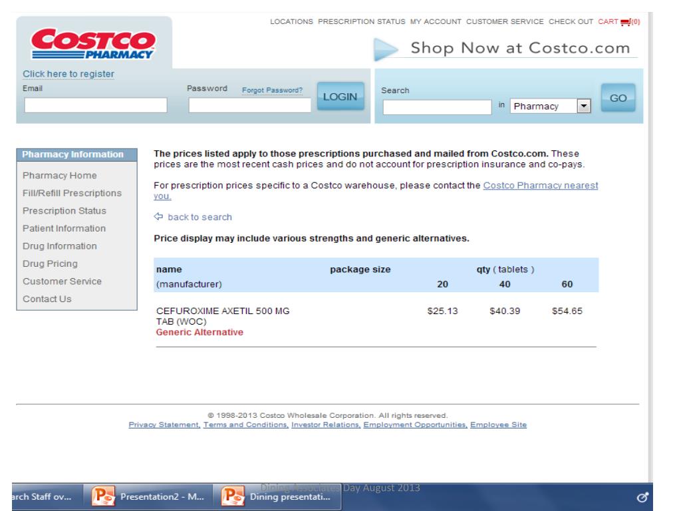Click the Costco Pharmacy logo
The height and width of the screenshot is (511, 681).
93,44
